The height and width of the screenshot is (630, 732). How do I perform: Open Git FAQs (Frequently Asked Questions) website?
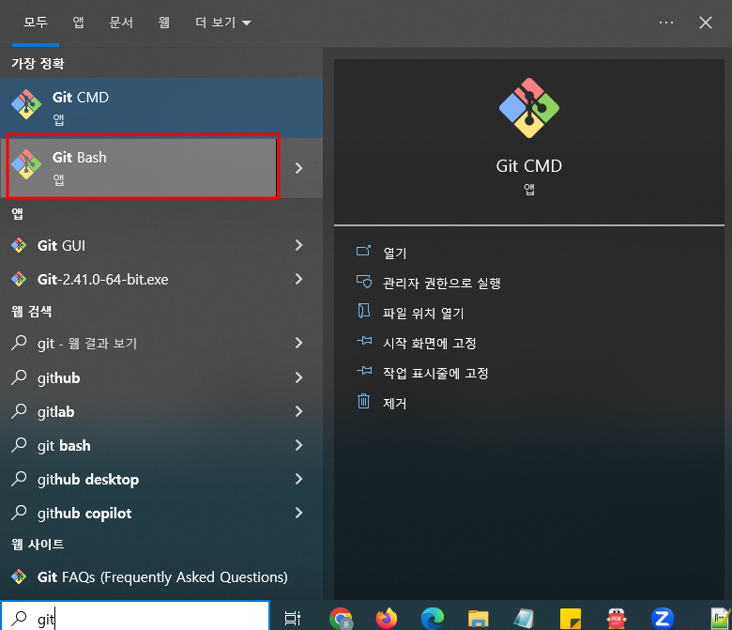tap(161, 576)
